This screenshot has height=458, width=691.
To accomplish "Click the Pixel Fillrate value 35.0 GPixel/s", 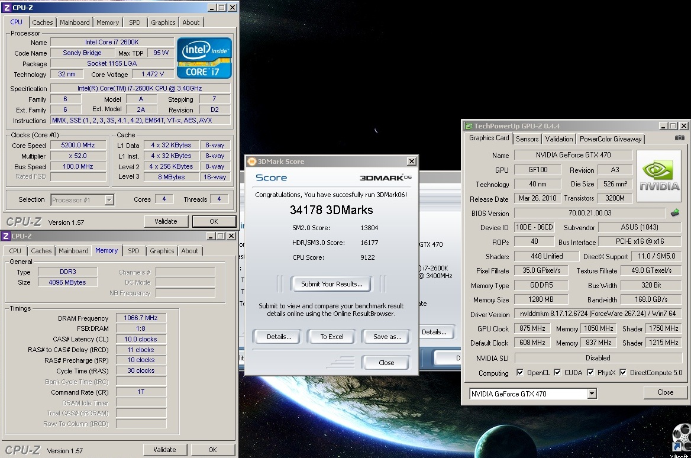I will pos(541,270).
